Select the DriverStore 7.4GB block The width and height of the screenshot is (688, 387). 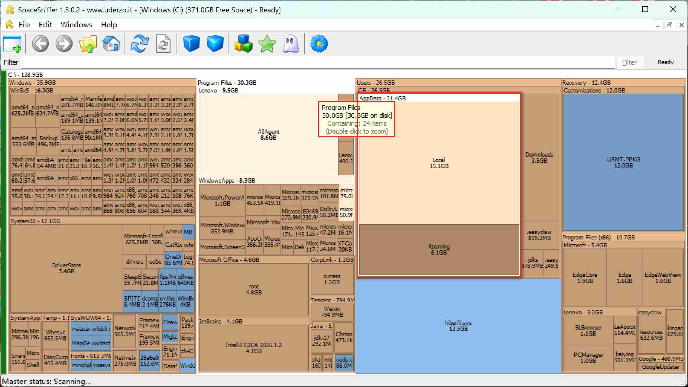pyautogui.click(x=67, y=268)
